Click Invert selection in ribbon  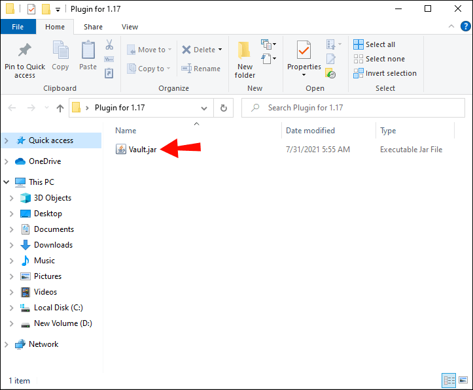click(x=385, y=73)
